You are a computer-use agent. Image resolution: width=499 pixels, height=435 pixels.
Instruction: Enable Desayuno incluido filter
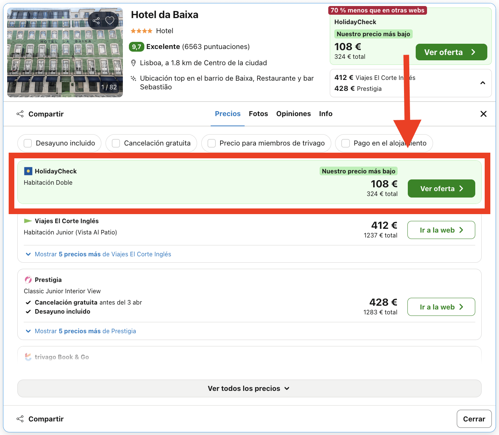pyautogui.click(x=28, y=143)
